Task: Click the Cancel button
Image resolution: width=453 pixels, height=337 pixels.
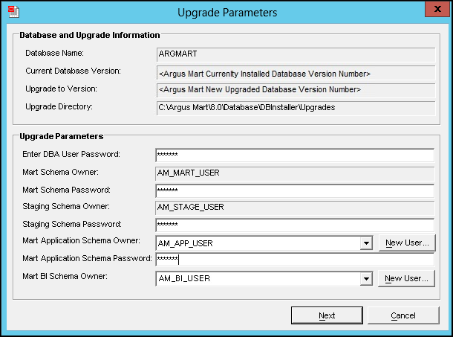Action: pos(403,315)
